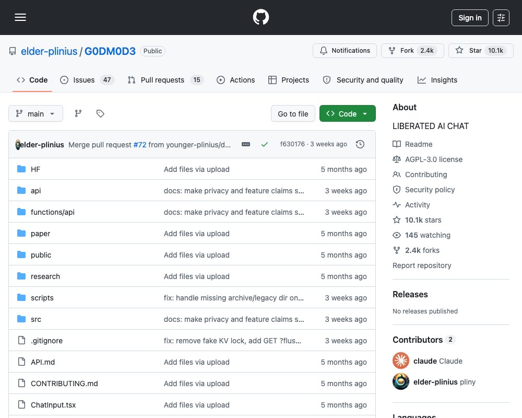
Task: Open the .gitignore file
Action: 46,341
